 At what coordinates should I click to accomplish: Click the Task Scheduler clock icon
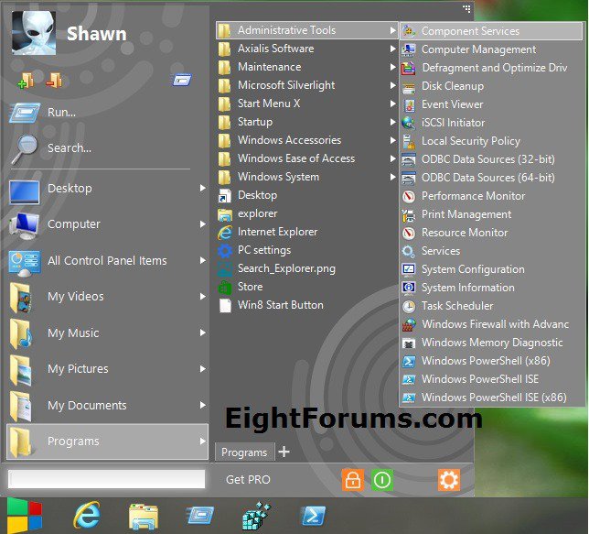pos(408,306)
